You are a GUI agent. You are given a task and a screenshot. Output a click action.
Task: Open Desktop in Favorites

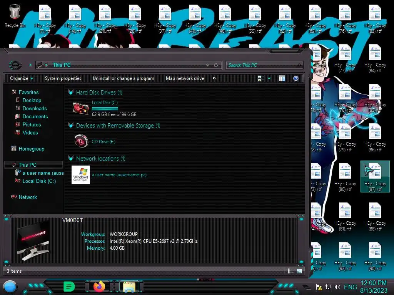coord(32,100)
